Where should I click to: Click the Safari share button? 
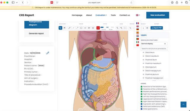coord(177,3)
